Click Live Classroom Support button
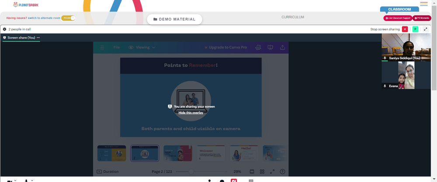This screenshot has width=437, height=182. tap(398, 18)
